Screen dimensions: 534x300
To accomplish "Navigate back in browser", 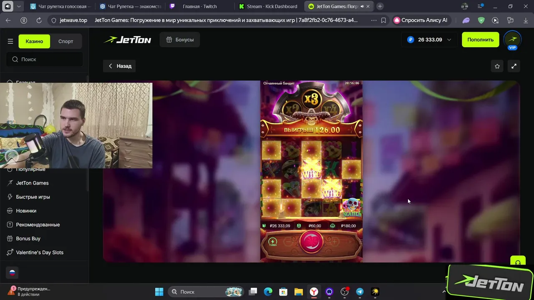I will tap(8, 20).
